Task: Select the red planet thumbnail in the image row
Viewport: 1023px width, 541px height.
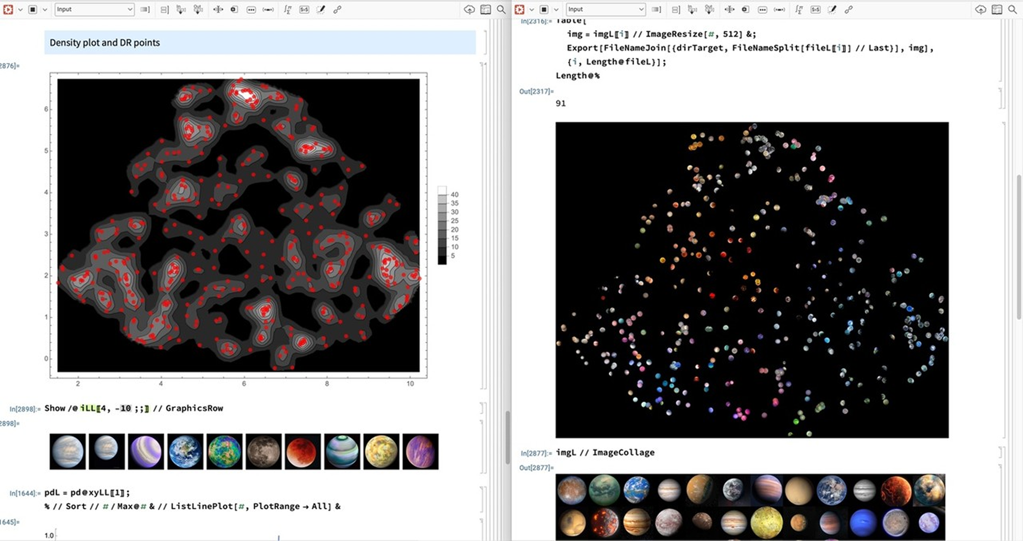Action: pyautogui.click(x=303, y=452)
